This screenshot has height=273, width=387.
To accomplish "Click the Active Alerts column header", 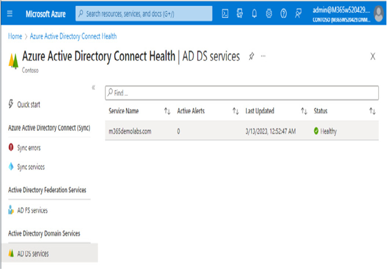I will pos(191,111).
